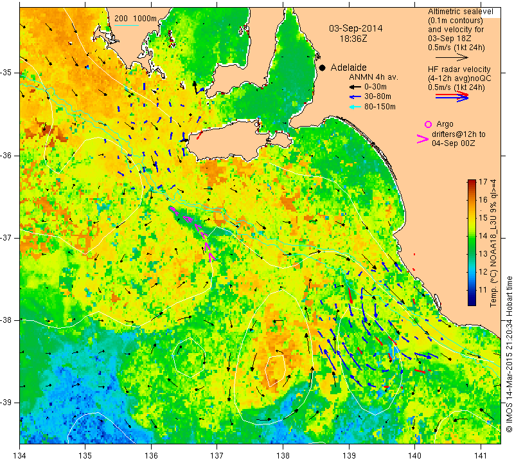The width and height of the screenshot is (514, 463).
Task: Click the '18:36Z' time label
Action: pyautogui.click(x=353, y=39)
